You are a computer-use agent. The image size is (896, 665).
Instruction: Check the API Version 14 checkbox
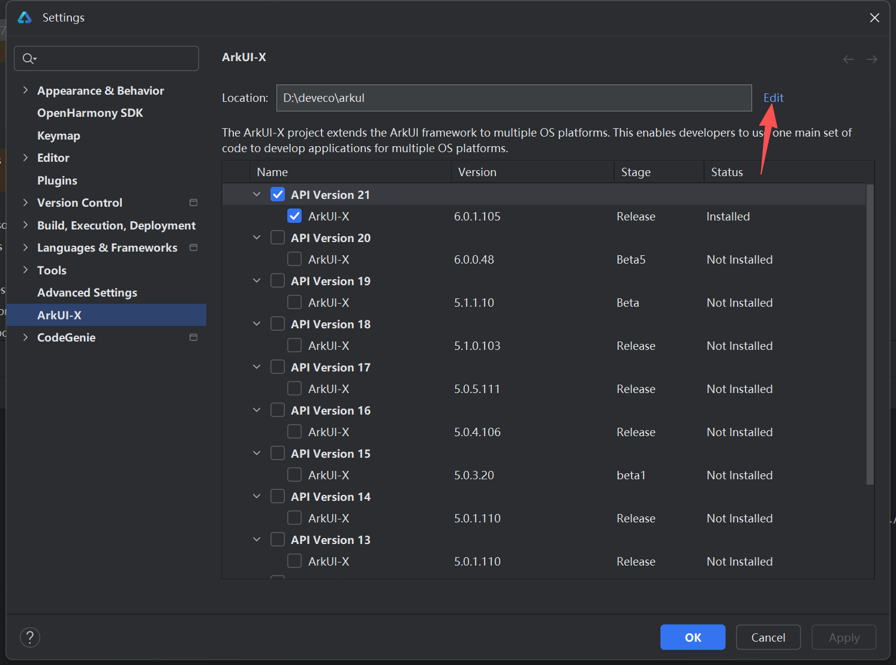tap(278, 497)
